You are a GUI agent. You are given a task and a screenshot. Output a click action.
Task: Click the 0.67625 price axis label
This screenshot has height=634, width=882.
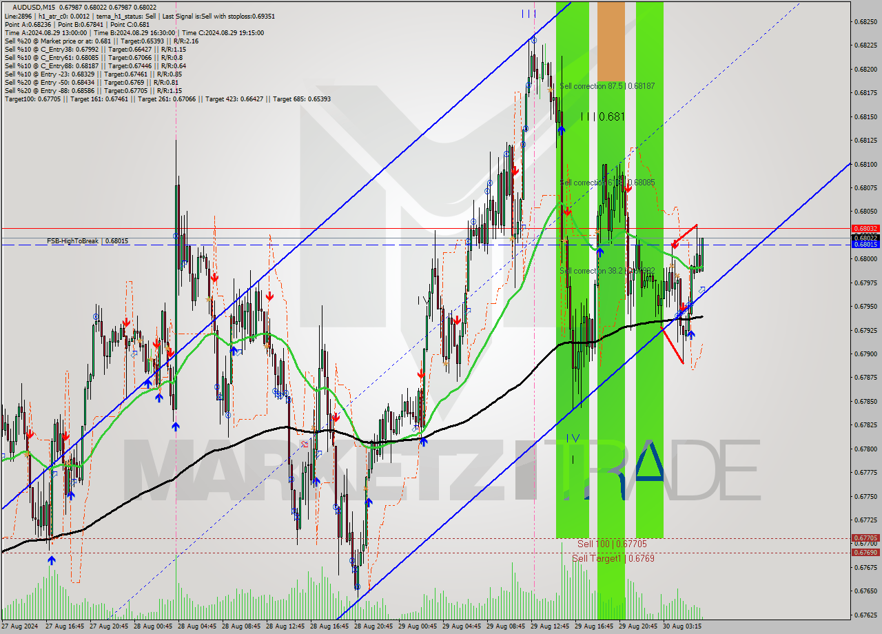click(x=865, y=615)
